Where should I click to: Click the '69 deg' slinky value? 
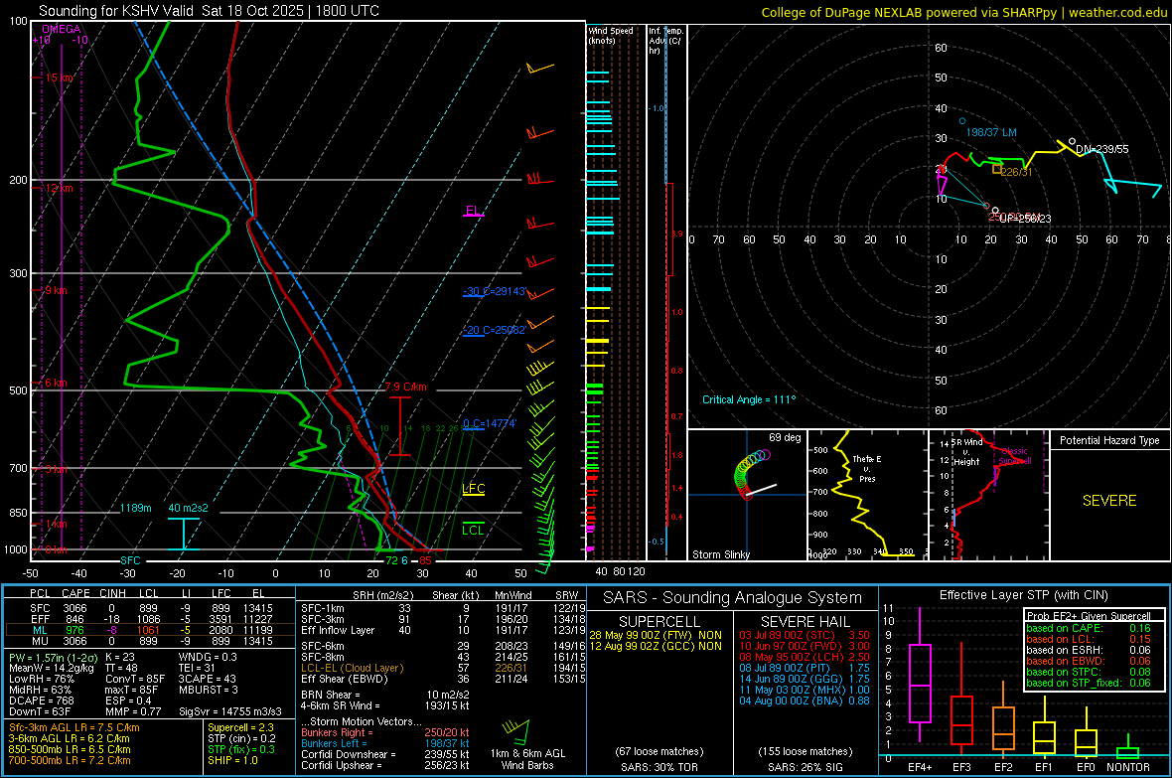pos(785,437)
